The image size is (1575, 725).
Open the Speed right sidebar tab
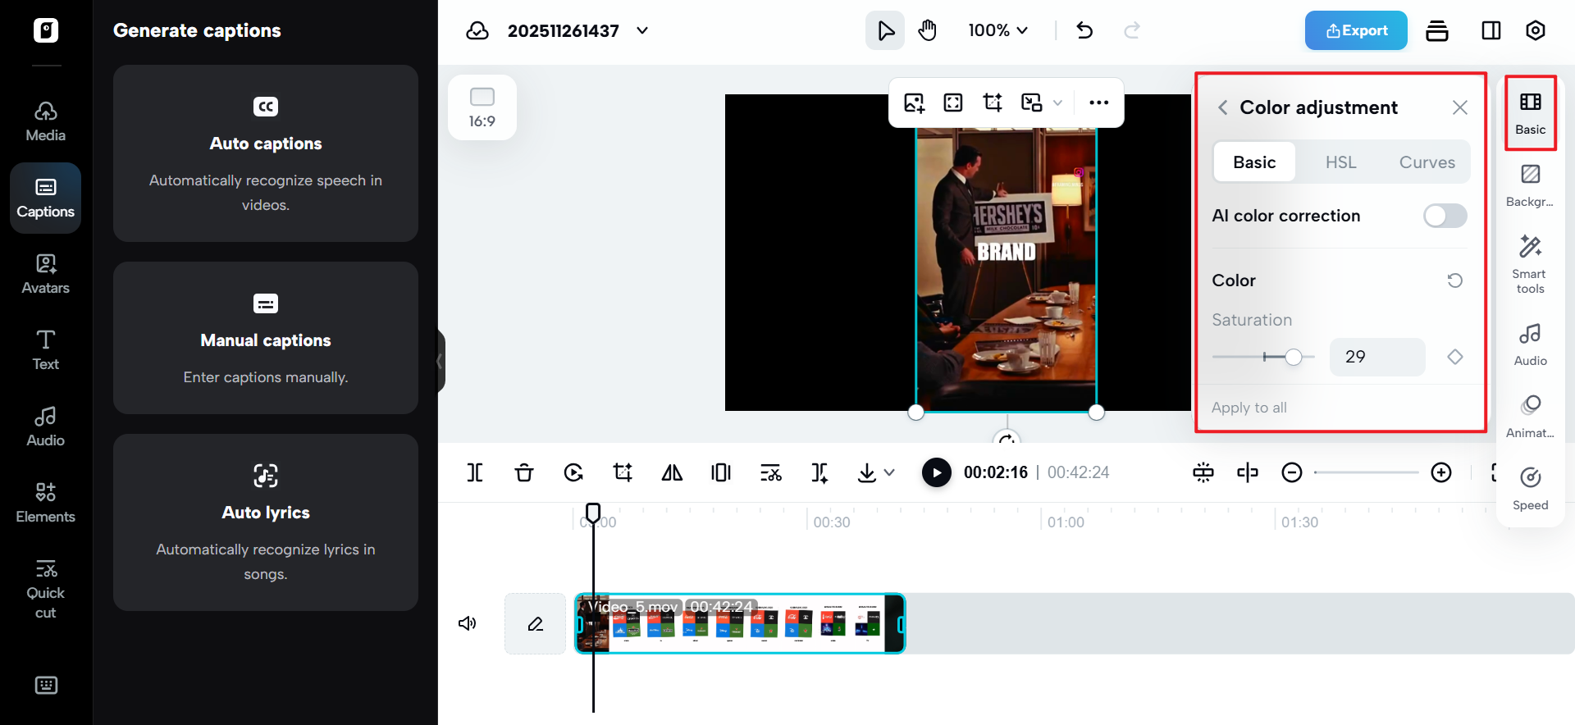(1531, 489)
